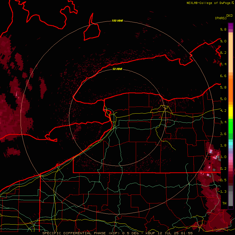Click the 50 NMI range ring label

coord(117,69)
